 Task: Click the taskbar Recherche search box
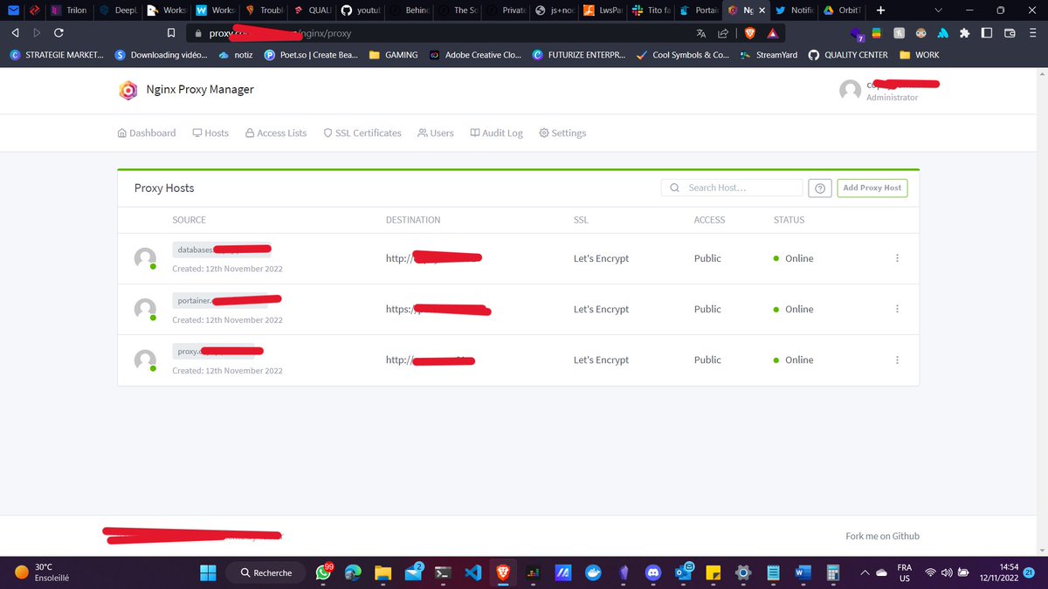click(x=265, y=572)
